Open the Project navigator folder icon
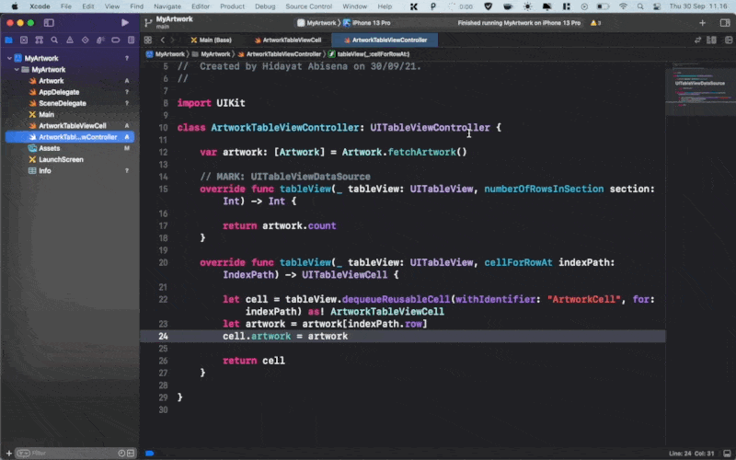The image size is (736, 460). click(x=8, y=40)
